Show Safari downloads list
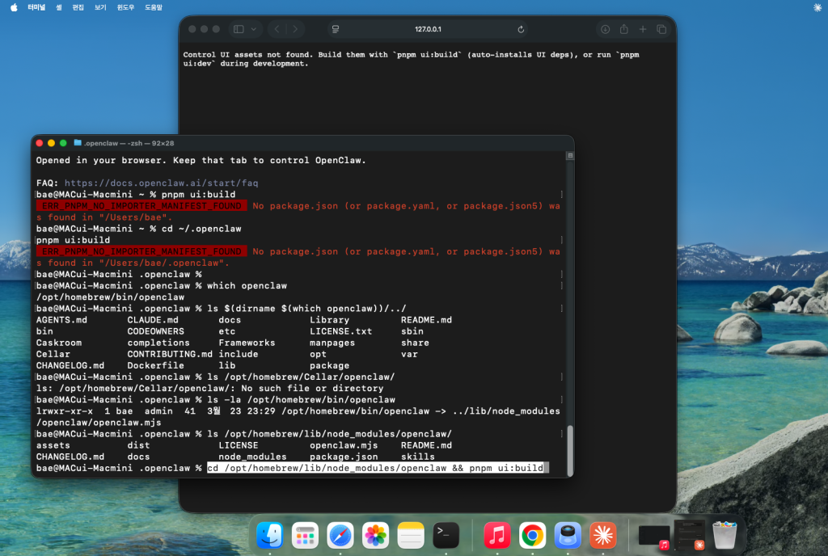Viewport: 828px width, 556px height. click(x=604, y=29)
